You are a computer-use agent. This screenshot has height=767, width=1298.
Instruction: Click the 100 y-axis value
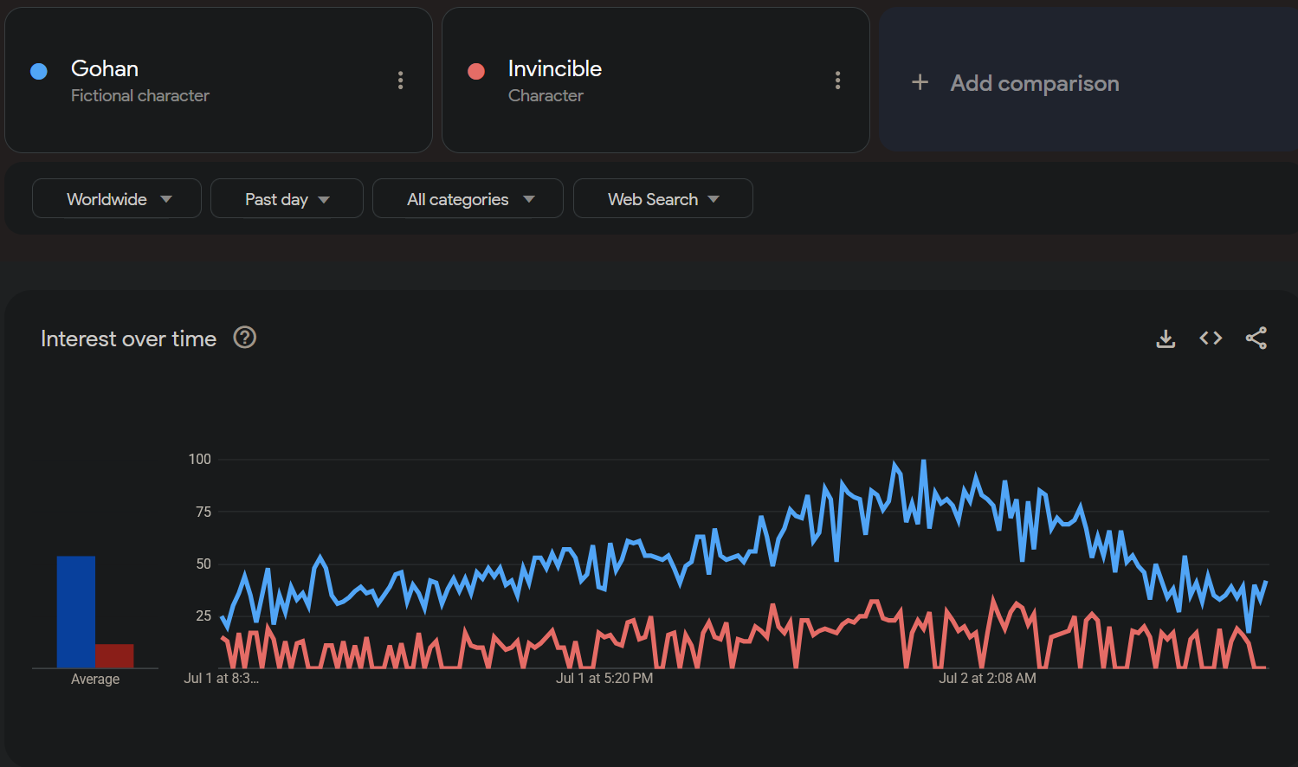click(x=200, y=459)
